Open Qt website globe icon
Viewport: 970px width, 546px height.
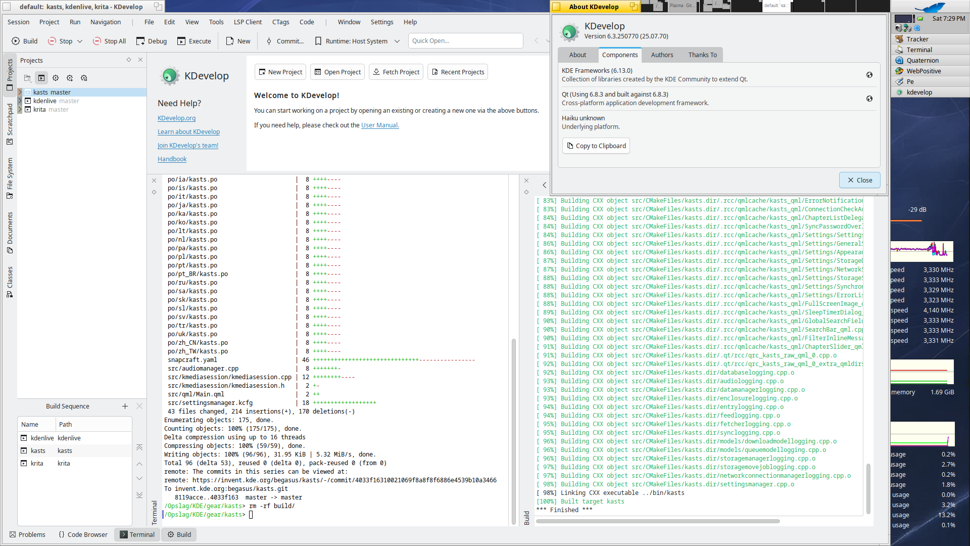point(869,99)
